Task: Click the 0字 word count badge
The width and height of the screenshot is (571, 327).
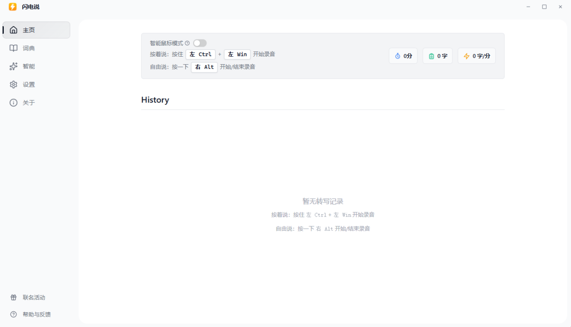Action: tap(437, 56)
